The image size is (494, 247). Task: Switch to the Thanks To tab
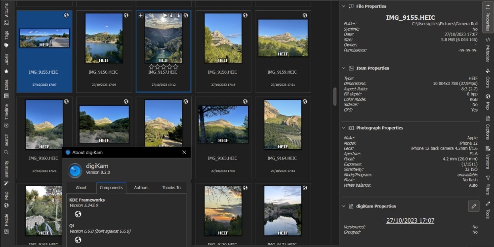click(171, 188)
